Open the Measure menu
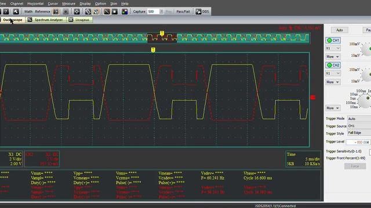Screen dimensions: 371x208 (x=68, y=3)
